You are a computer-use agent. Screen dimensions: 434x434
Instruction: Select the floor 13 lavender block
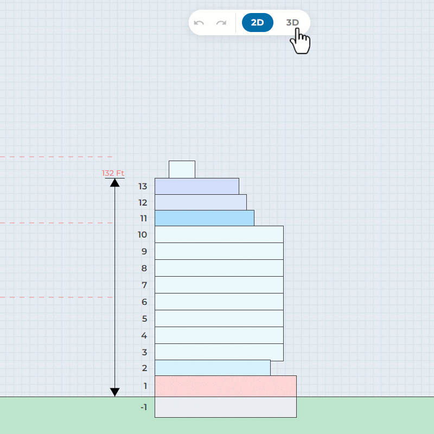196,186
